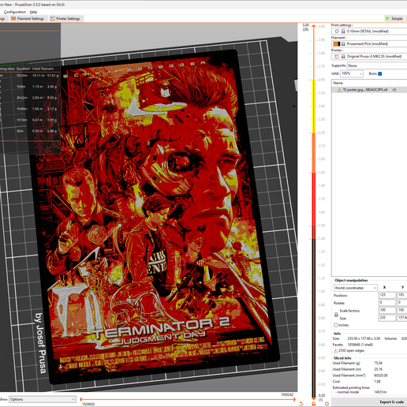This screenshot has width=407, height=407.
Task: Click the 3h22m duration row in legend
Action: 30,98
